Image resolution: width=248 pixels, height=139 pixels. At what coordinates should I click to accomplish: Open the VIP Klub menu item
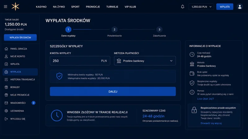[x=130, y=7]
